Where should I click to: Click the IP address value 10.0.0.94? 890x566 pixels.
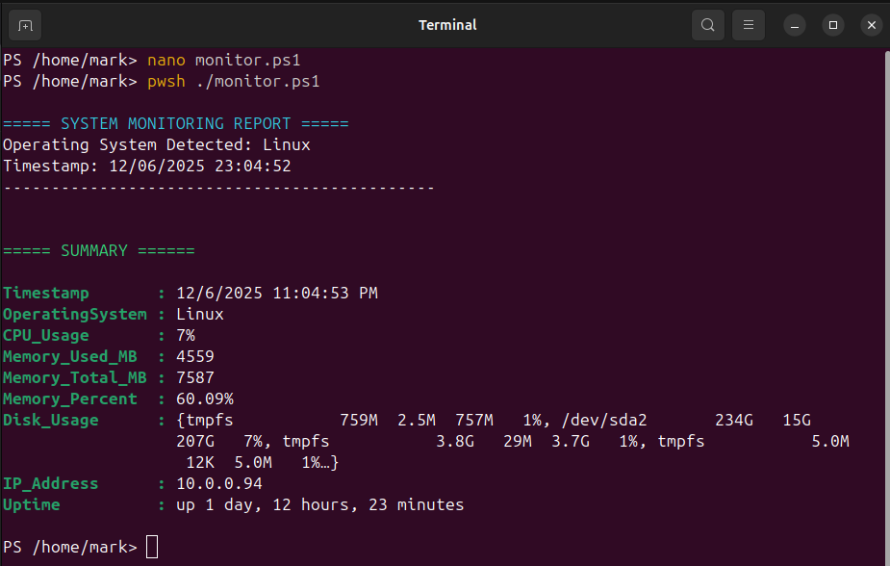click(x=218, y=483)
